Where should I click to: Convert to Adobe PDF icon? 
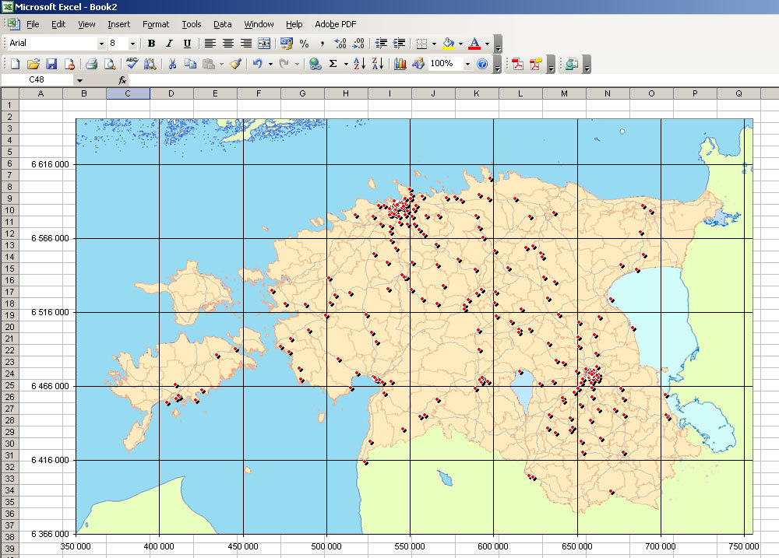point(517,65)
